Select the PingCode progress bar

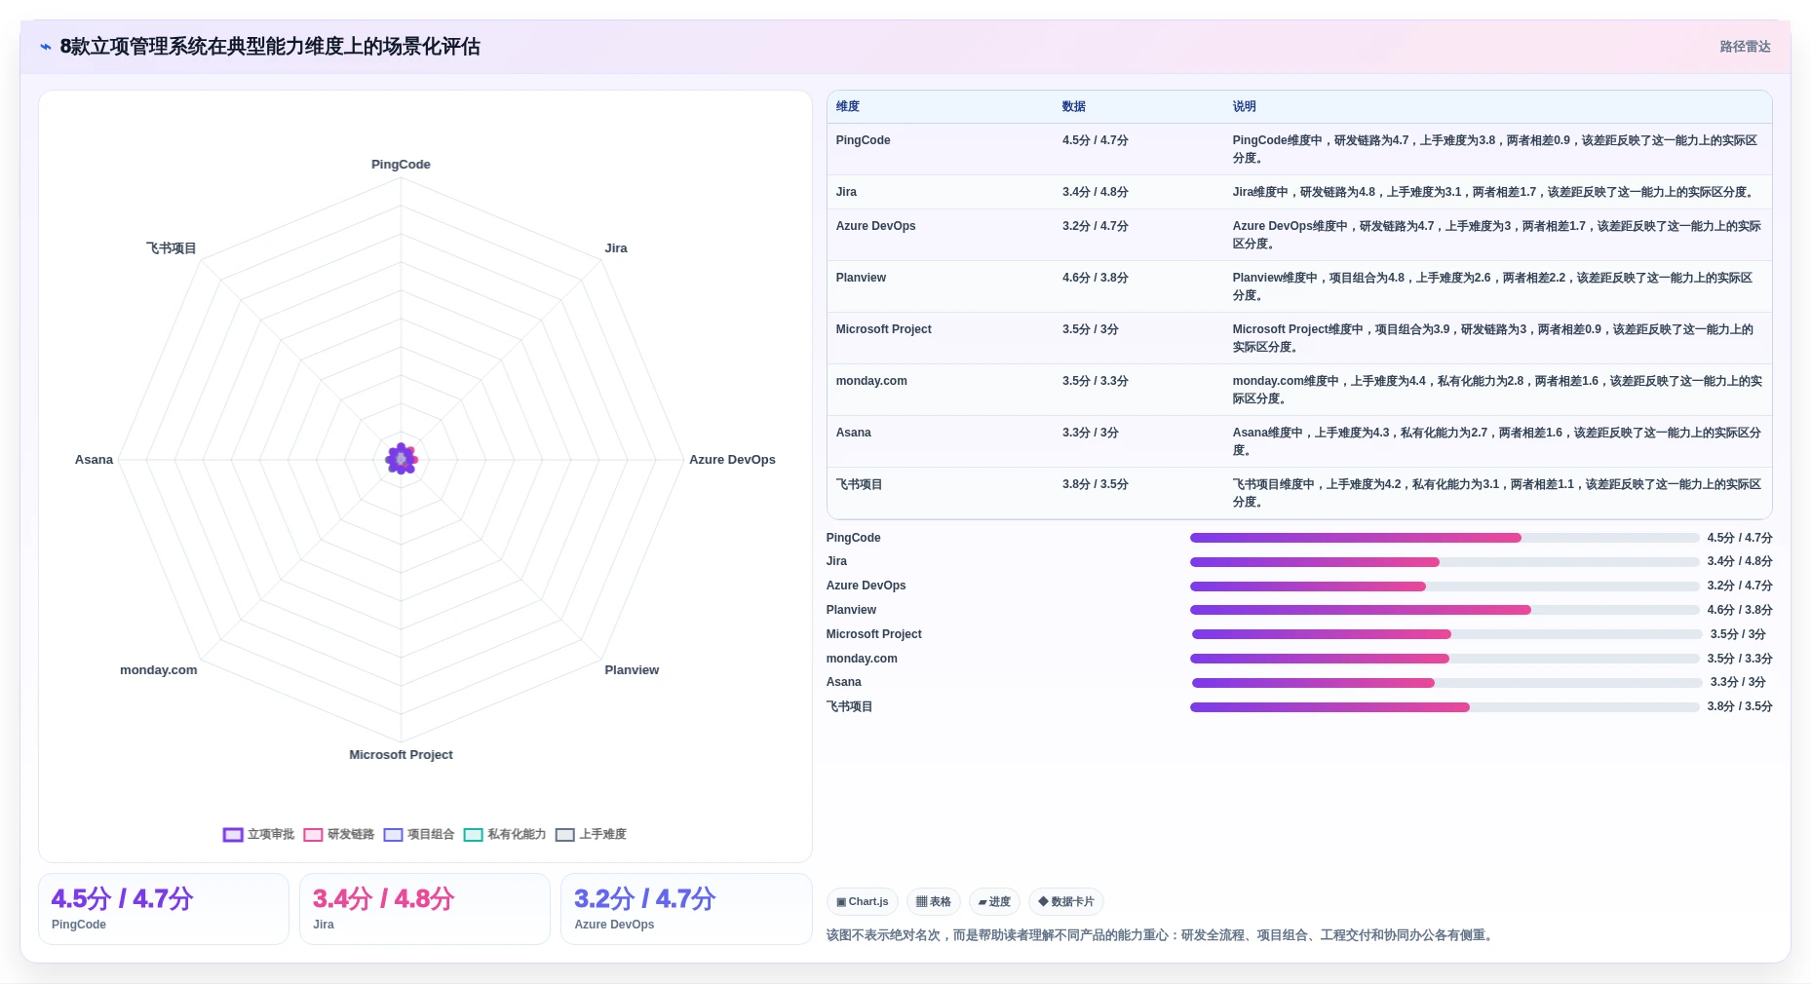point(1445,538)
